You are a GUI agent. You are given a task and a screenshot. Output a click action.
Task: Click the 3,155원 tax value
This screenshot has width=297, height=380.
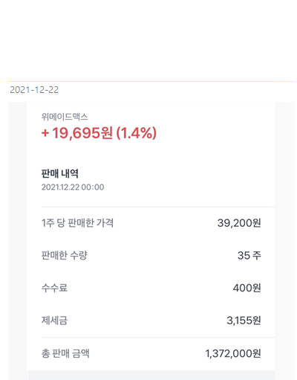[x=244, y=321]
